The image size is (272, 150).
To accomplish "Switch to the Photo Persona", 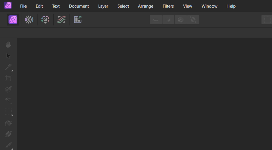I will (x=13, y=20).
